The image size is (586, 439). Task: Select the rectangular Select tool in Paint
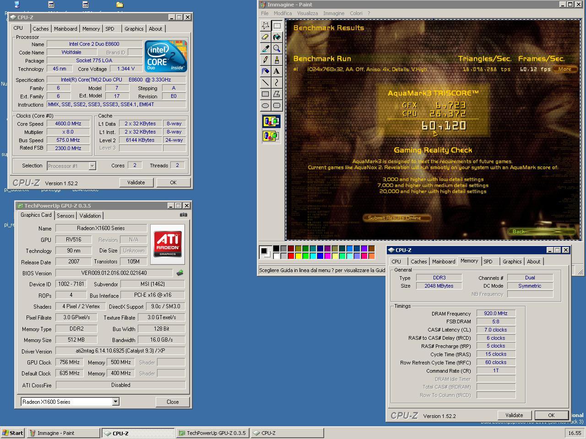click(x=277, y=26)
